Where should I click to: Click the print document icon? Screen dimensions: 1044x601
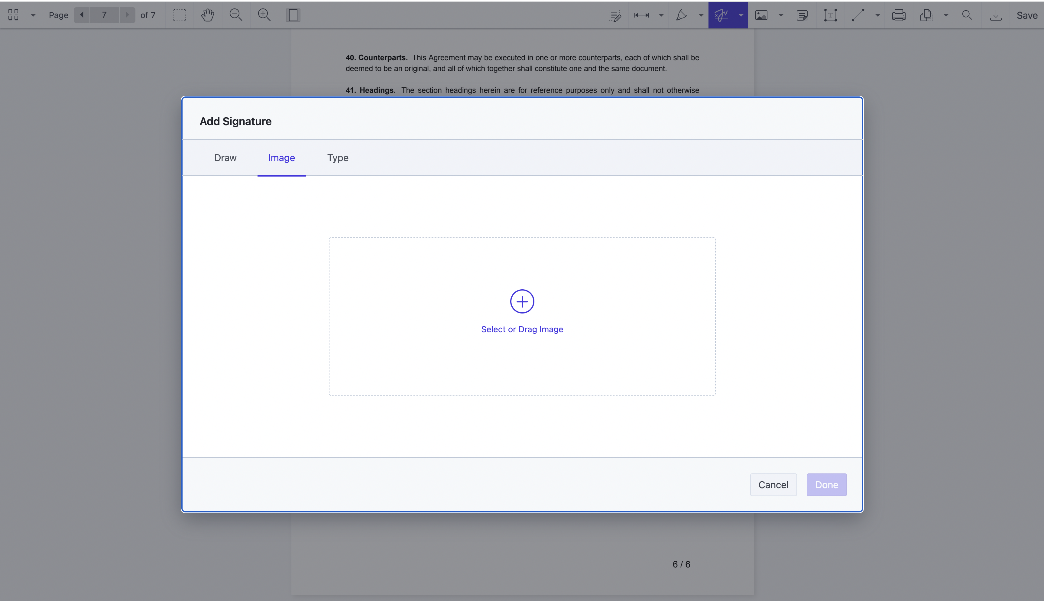(x=898, y=15)
